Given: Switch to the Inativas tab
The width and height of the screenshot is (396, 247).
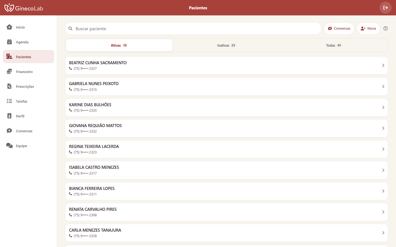Looking at the screenshot, I should point(226,45).
